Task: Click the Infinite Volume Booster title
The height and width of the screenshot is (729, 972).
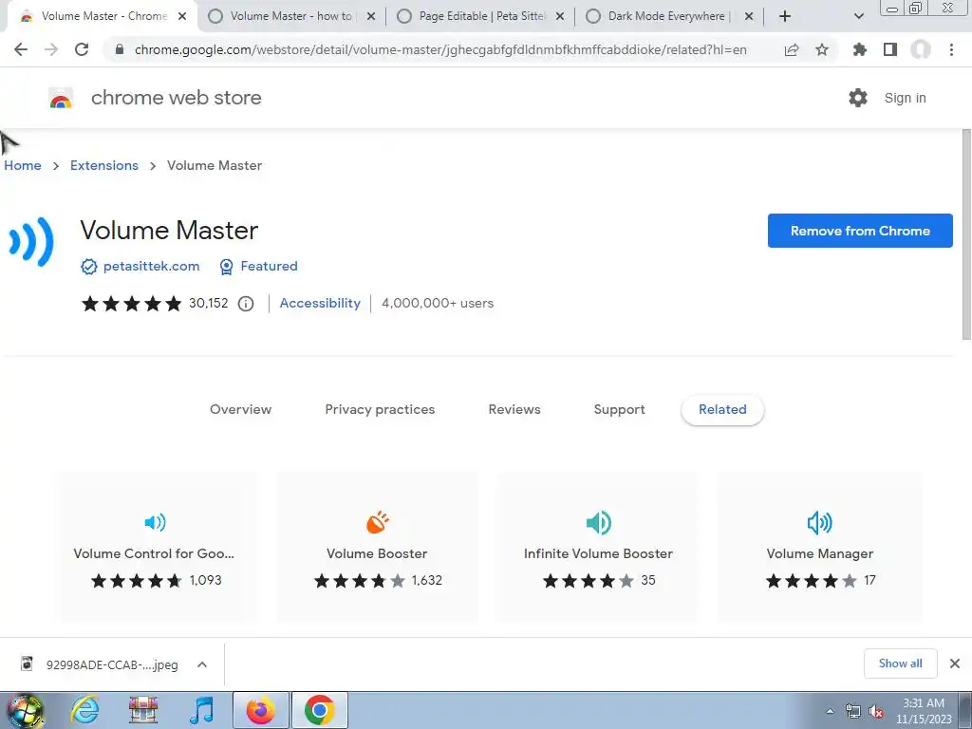Action: [598, 553]
